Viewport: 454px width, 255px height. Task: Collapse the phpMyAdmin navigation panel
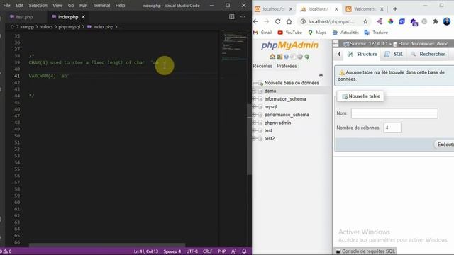pos(336,44)
